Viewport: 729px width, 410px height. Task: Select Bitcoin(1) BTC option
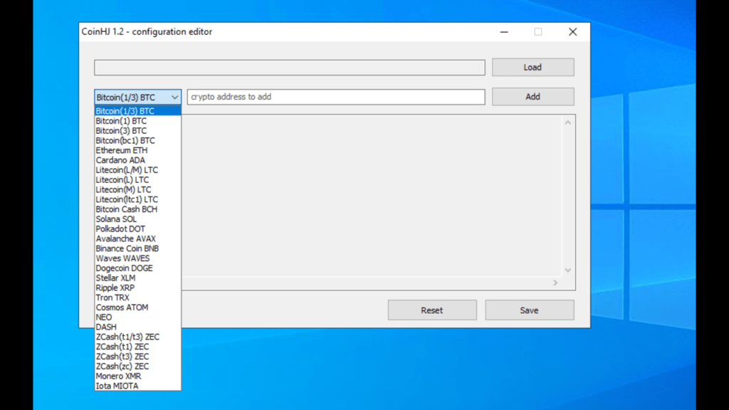coord(137,121)
